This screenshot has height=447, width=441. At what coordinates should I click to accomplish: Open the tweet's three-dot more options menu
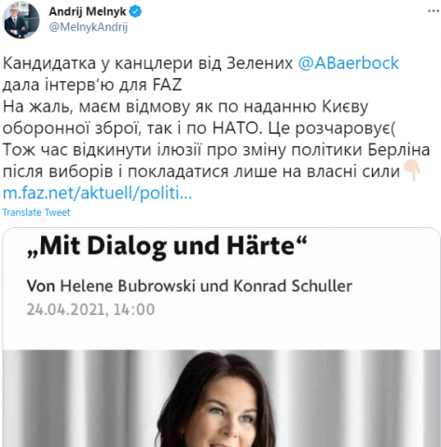point(434,11)
